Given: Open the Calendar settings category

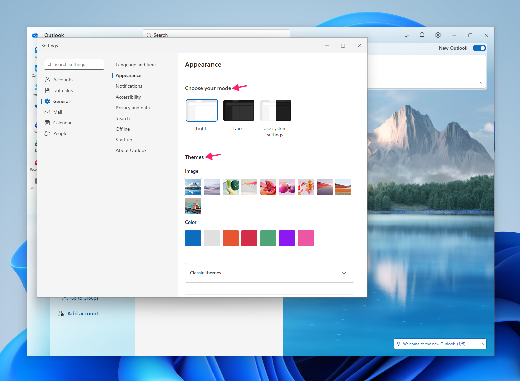Looking at the screenshot, I should (62, 123).
